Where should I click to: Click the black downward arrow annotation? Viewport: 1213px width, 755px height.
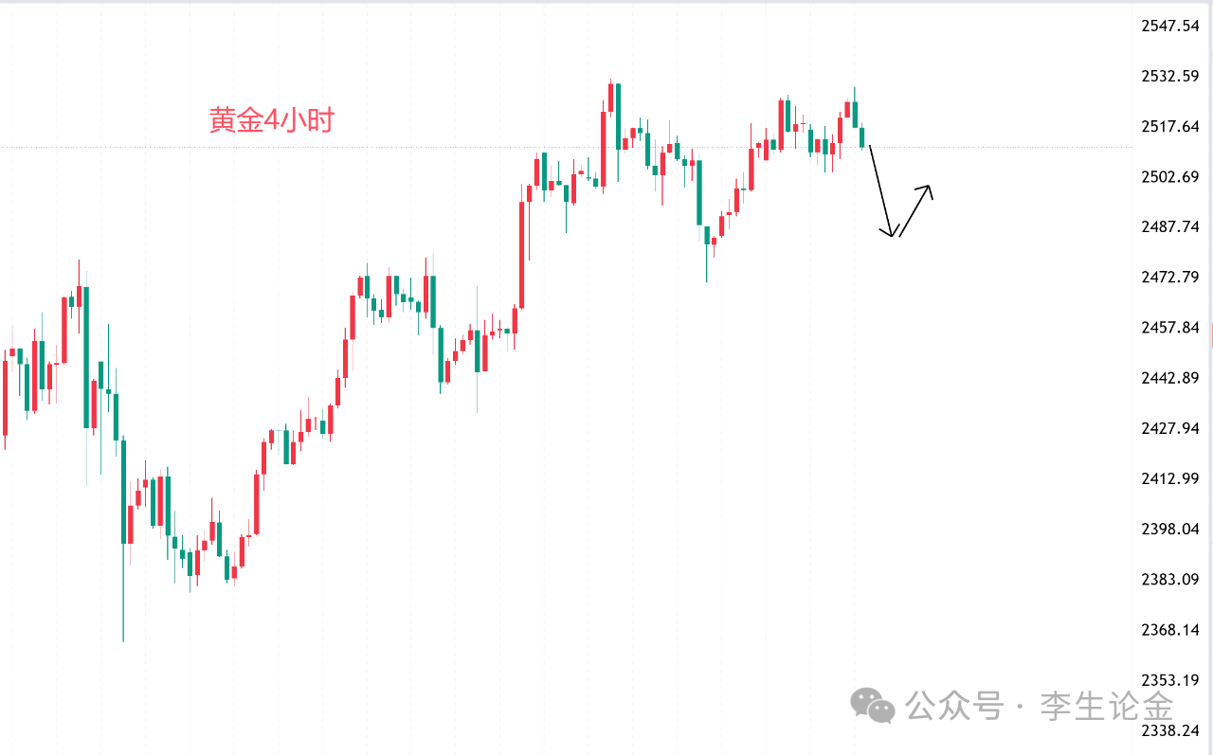click(880, 189)
